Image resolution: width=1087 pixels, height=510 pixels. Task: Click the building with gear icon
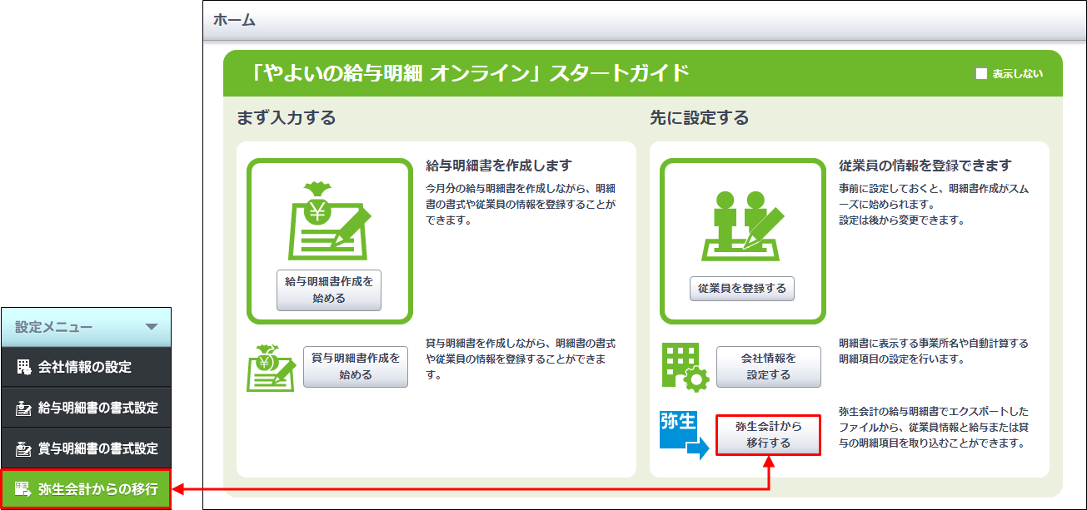(685, 365)
